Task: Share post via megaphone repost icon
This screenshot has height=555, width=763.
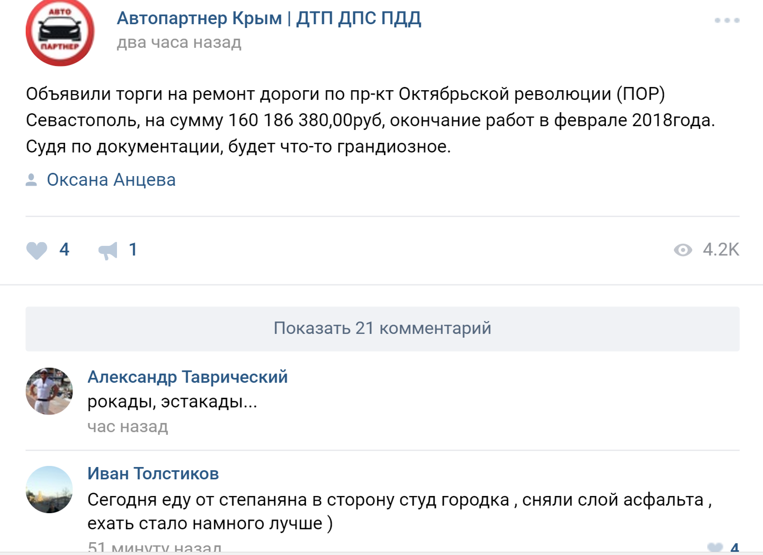Action: pos(108,250)
